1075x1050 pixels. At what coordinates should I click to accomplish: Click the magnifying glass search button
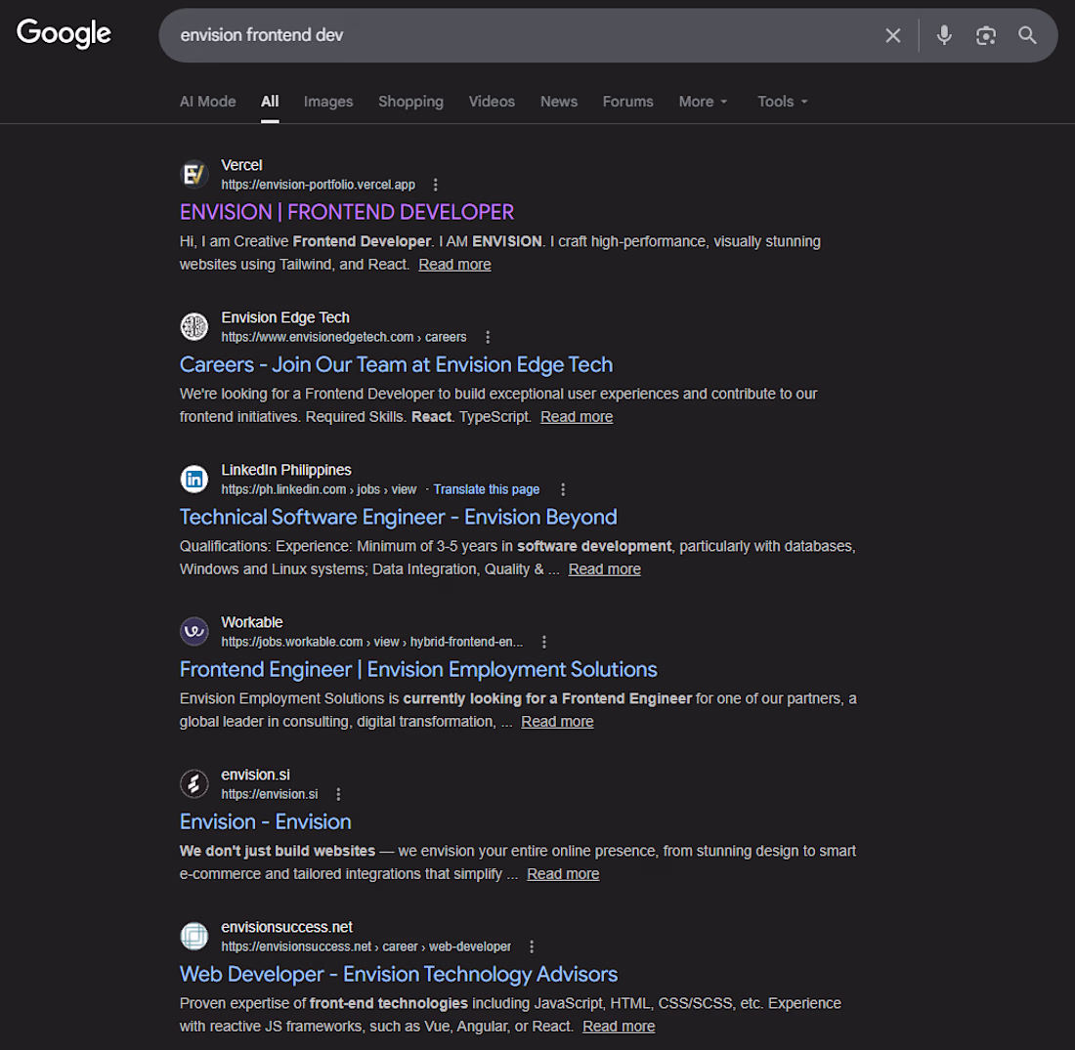pyautogui.click(x=1027, y=35)
